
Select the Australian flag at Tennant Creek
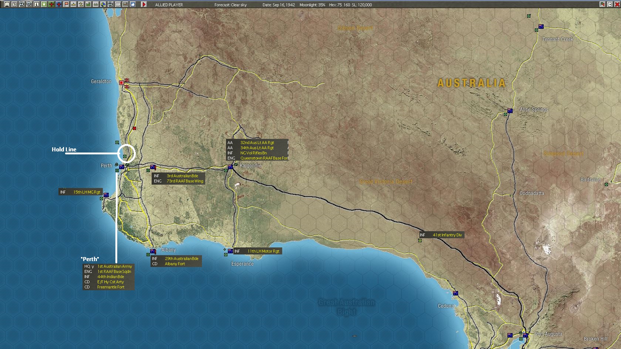(x=541, y=27)
